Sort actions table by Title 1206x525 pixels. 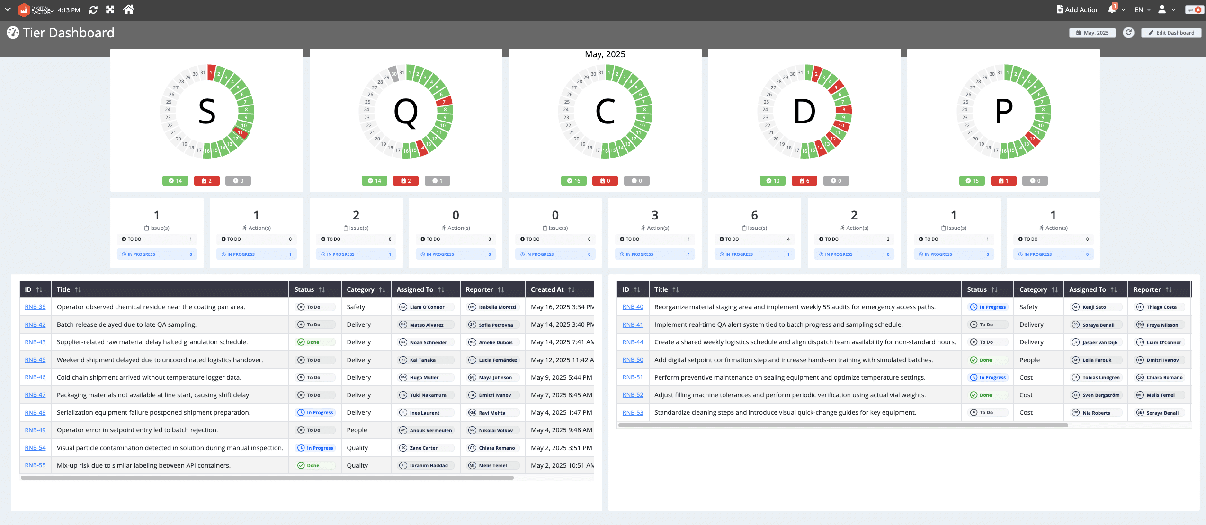[675, 289]
